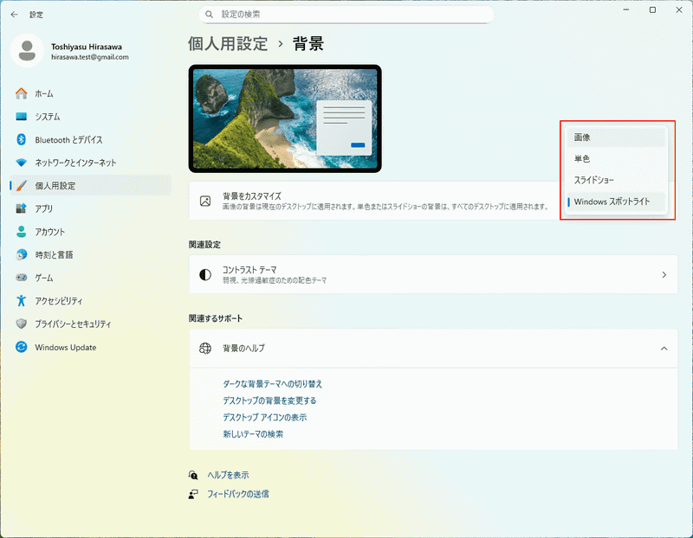Screen dimensions: 693x538
Task: Click the ゲーム controller icon in sidebar
Action: [19, 278]
